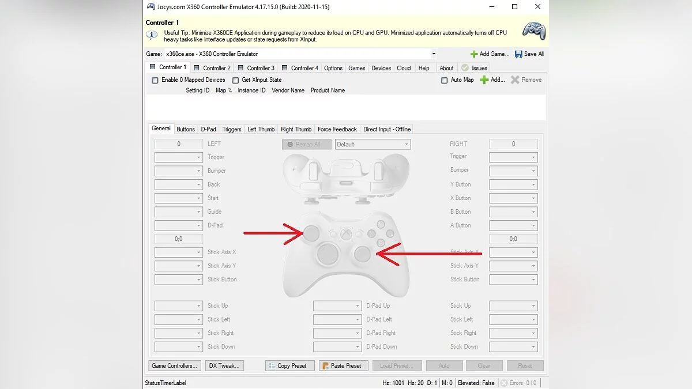The height and width of the screenshot is (389, 692).
Task: Switch to the Controller 4 tab
Action: pyautogui.click(x=300, y=68)
